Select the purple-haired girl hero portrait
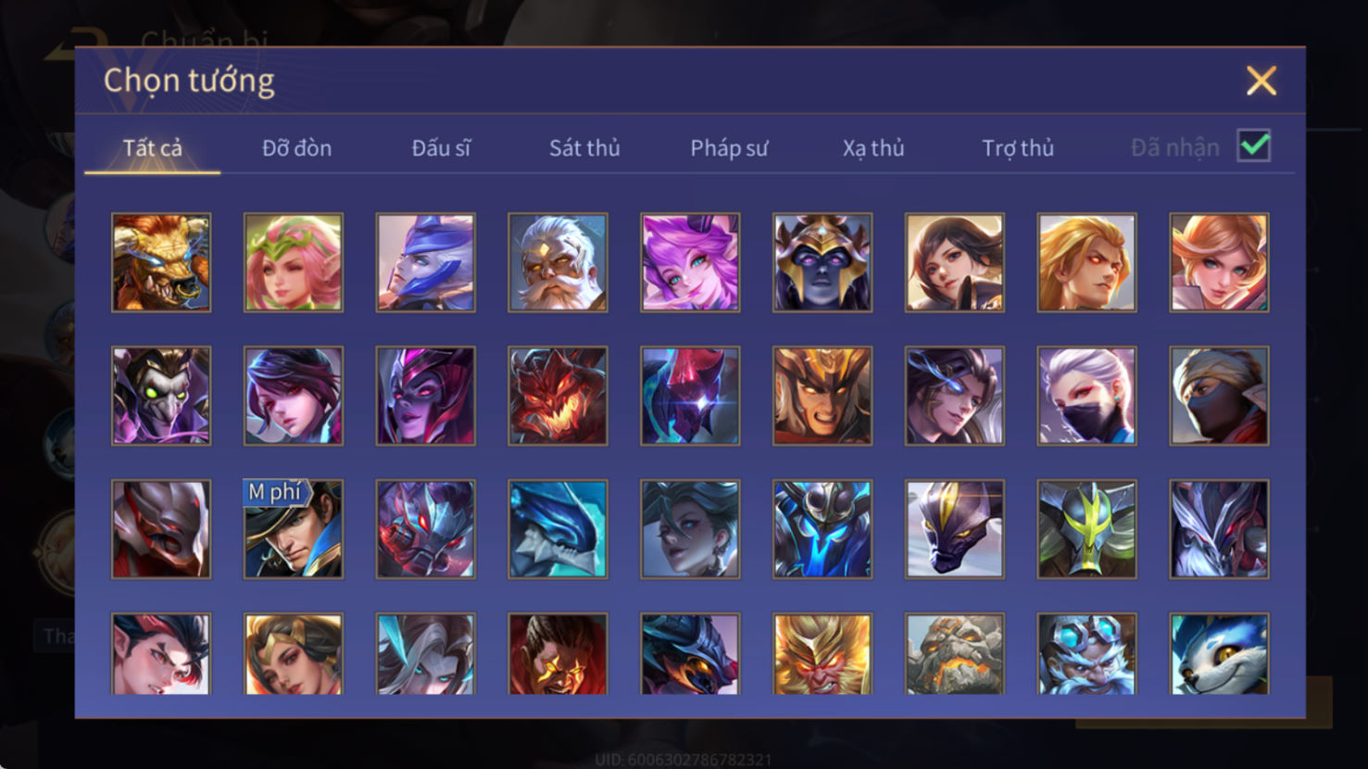Viewport: 1368px width, 769px height. [690, 262]
